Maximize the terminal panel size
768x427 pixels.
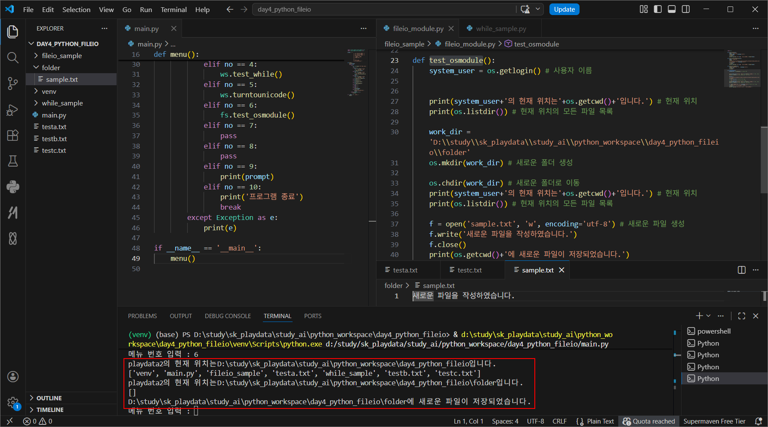(x=742, y=316)
